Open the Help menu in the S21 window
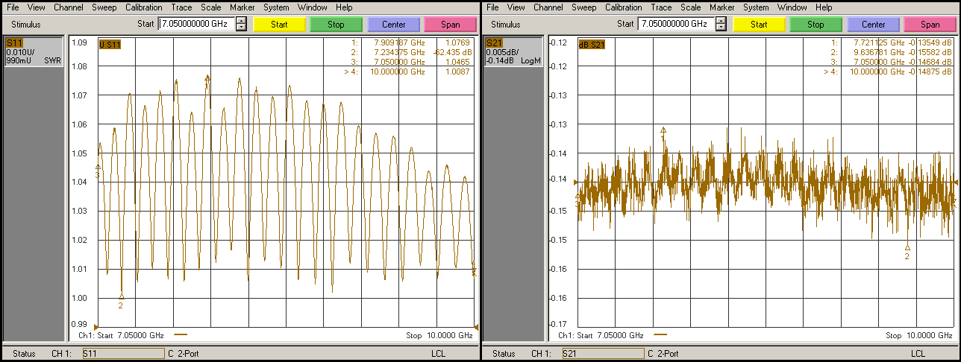 click(x=824, y=7)
